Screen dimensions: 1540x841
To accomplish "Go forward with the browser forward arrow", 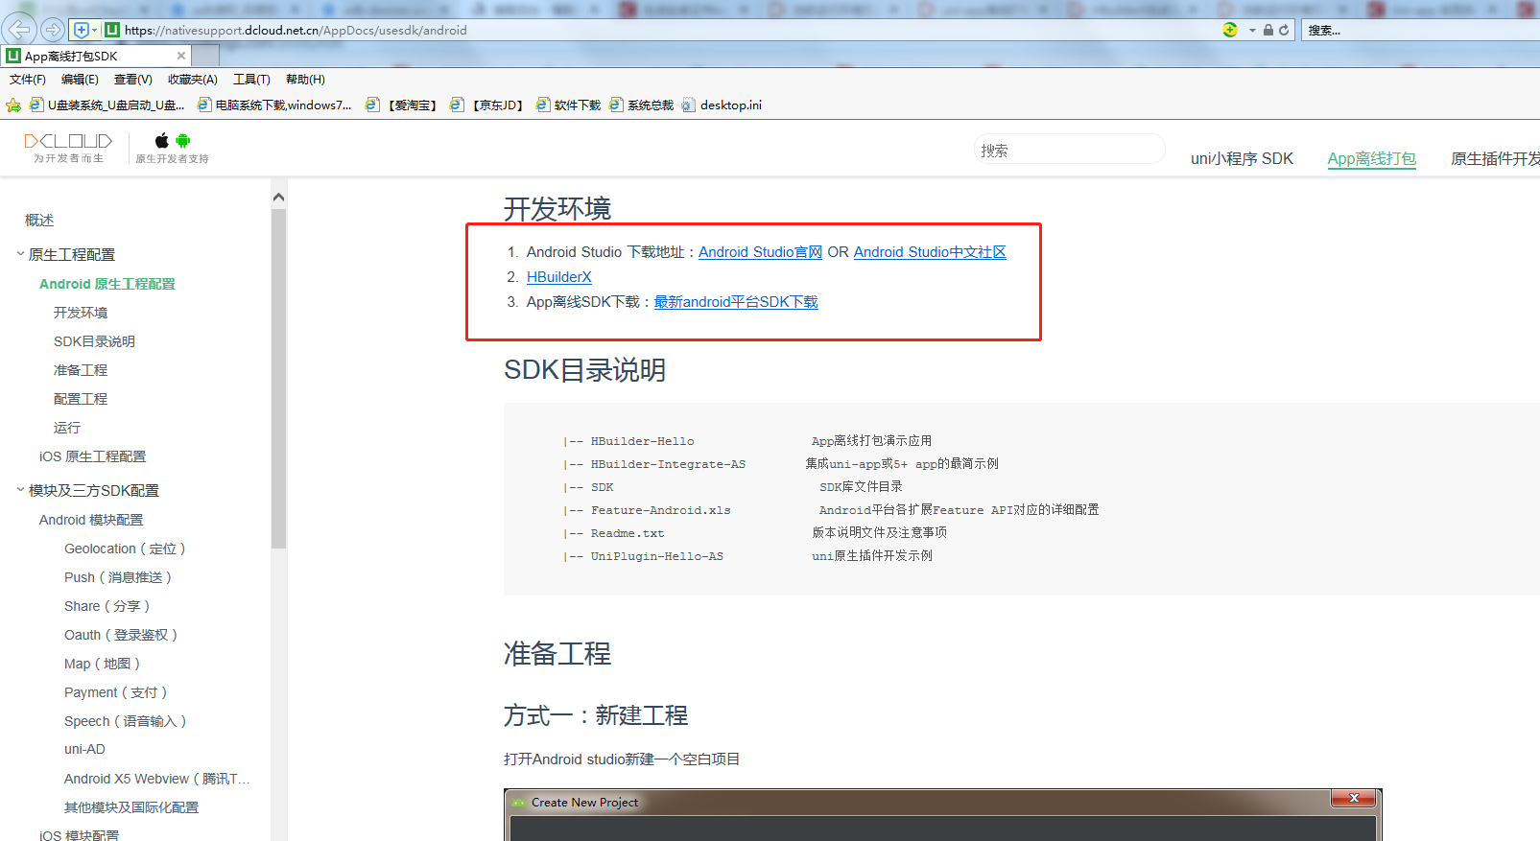I will click(53, 30).
